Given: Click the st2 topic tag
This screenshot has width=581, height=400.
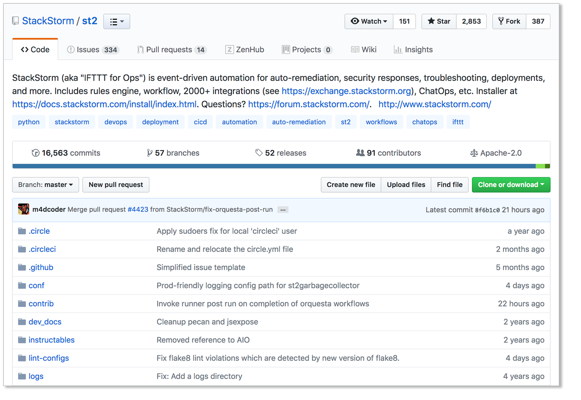Looking at the screenshot, I should (346, 122).
